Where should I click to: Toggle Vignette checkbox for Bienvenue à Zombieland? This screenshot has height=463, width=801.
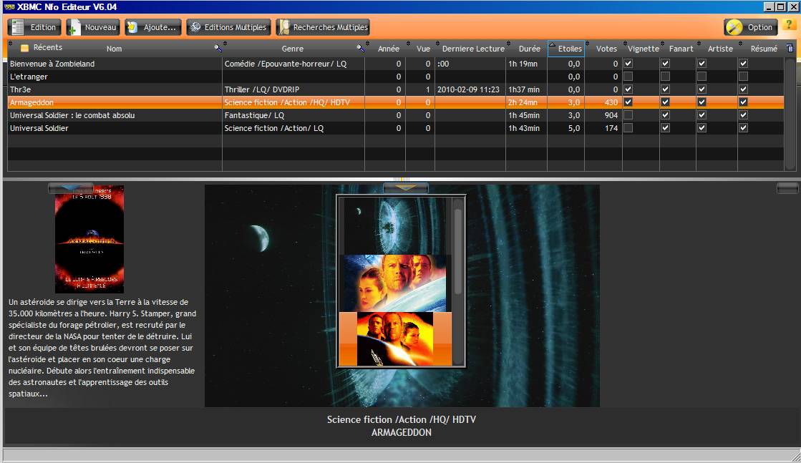(628, 63)
